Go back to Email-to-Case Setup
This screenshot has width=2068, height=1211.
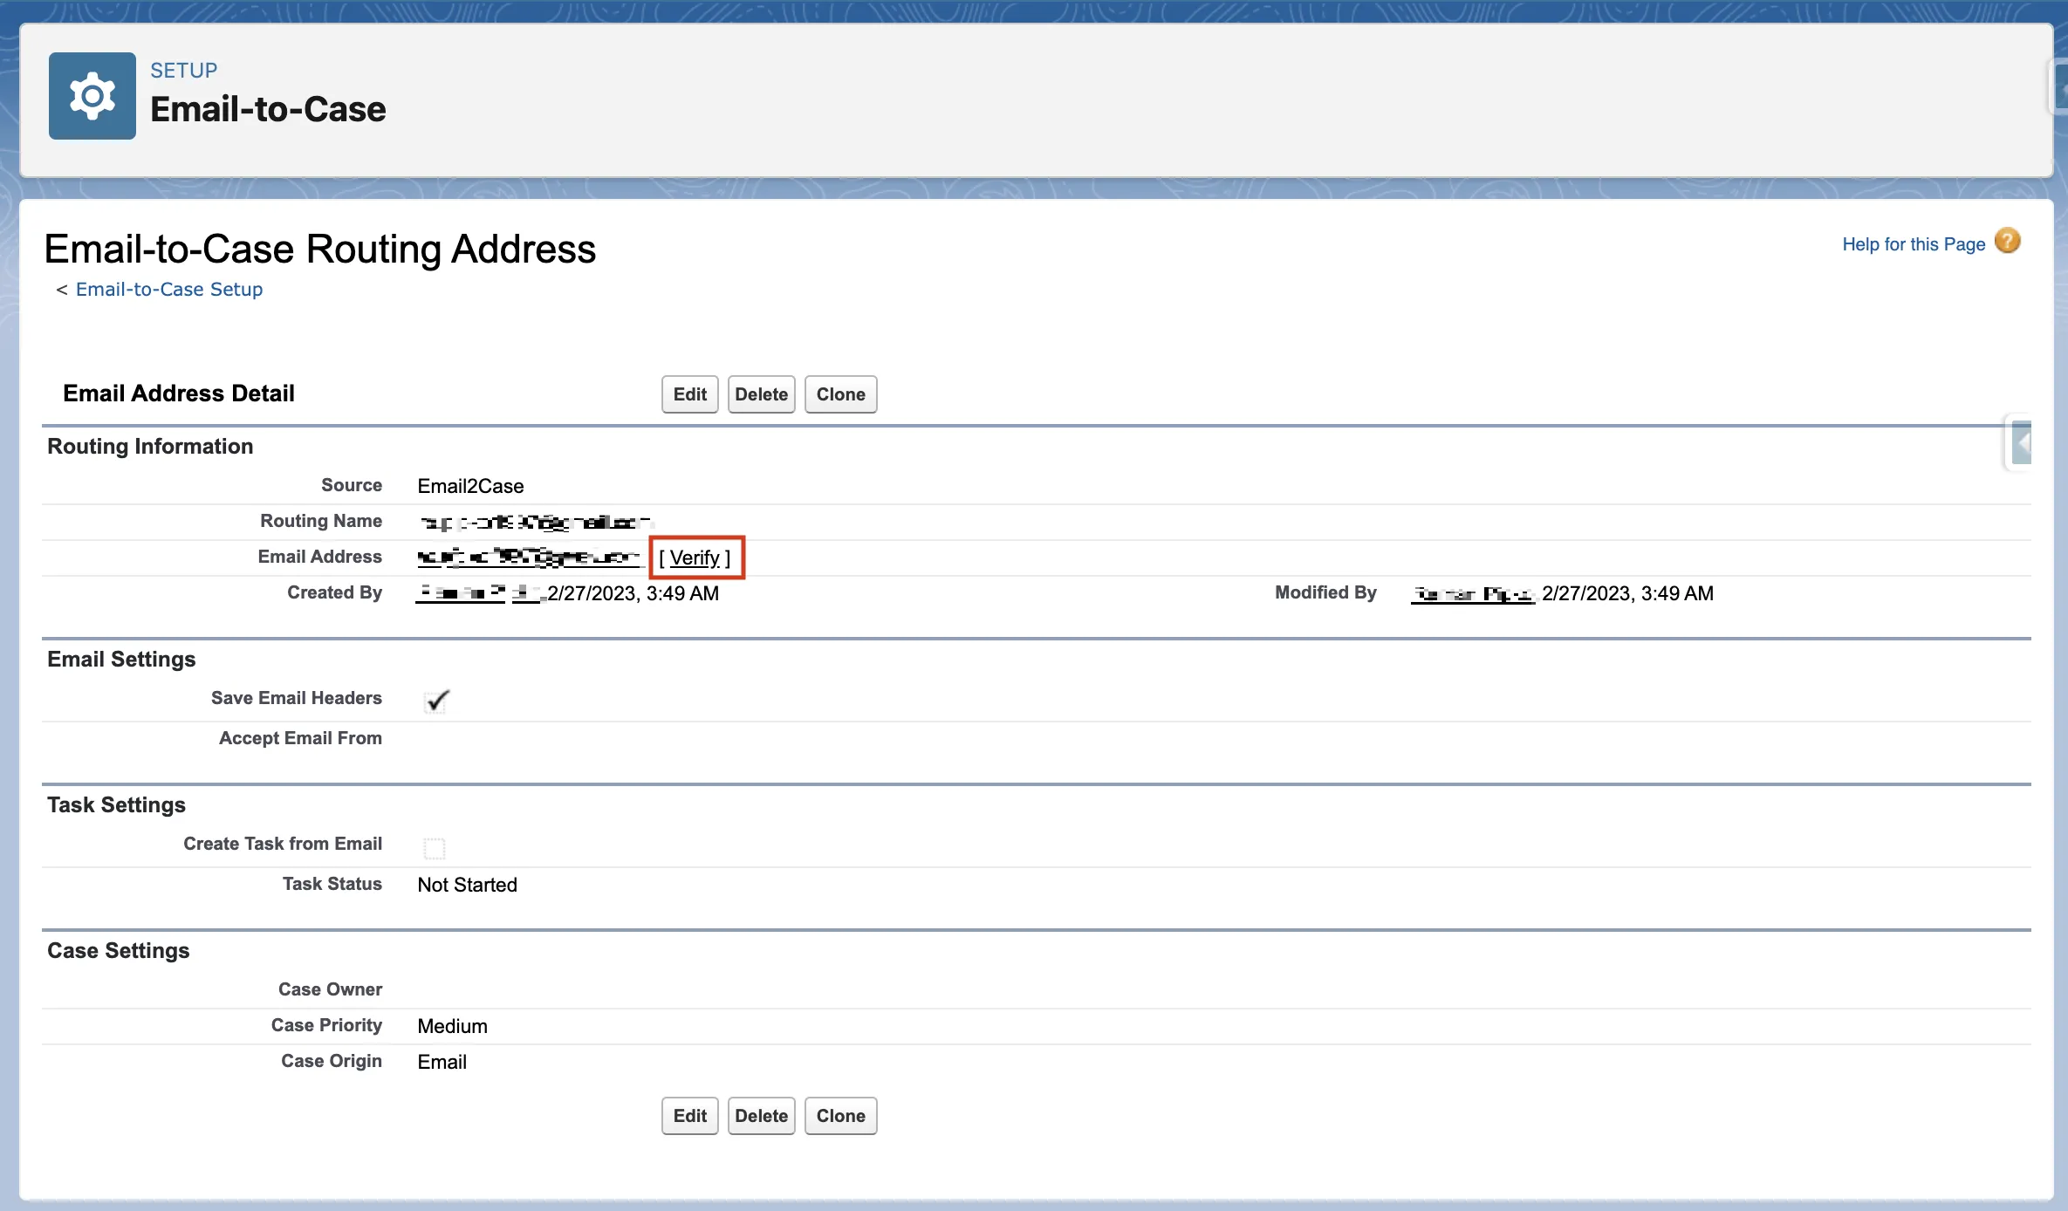168,289
